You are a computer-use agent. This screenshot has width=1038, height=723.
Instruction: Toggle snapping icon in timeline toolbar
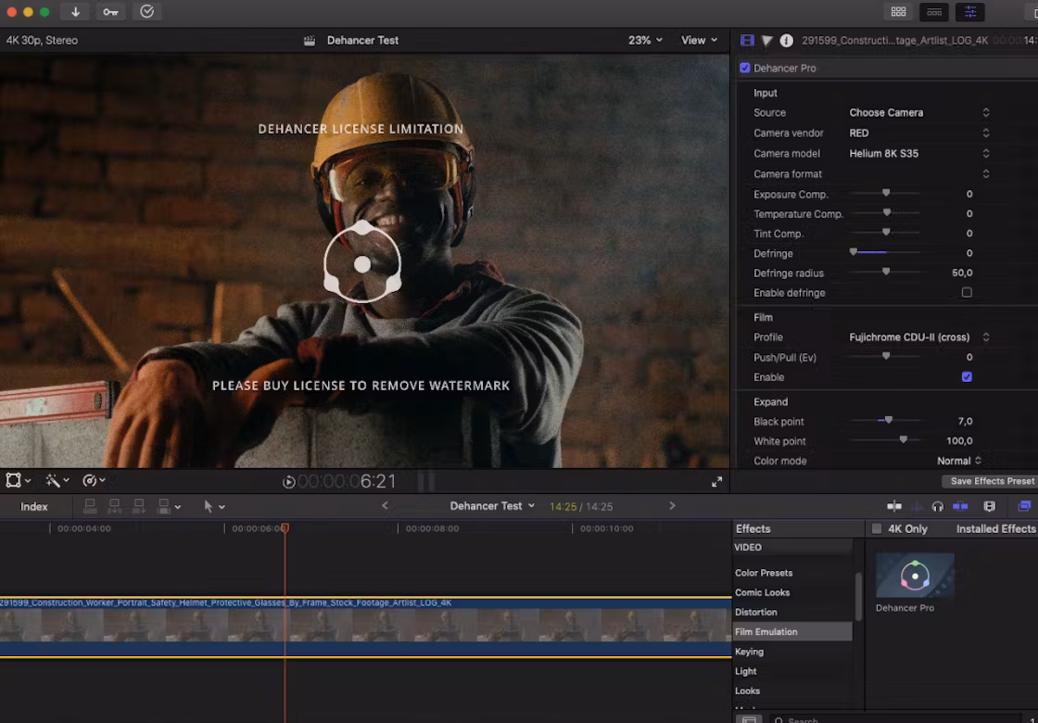(x=960, y=506)
